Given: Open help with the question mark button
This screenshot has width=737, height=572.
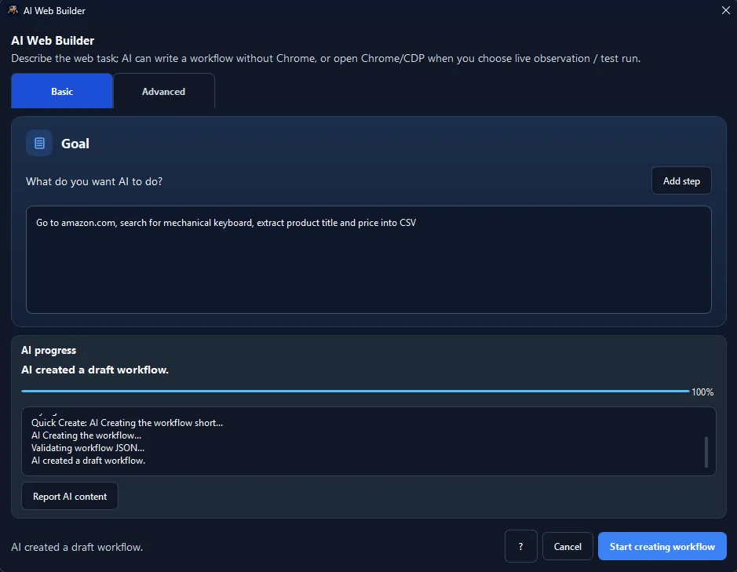Looking at the screenshot, I should 521,546.
